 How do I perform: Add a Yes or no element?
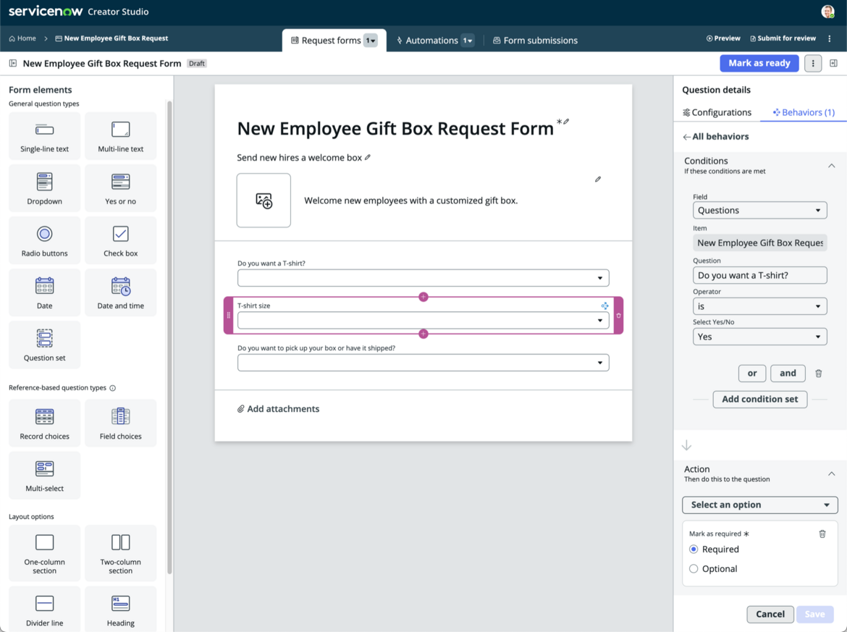pyautogui.click(x=120, y=188)
